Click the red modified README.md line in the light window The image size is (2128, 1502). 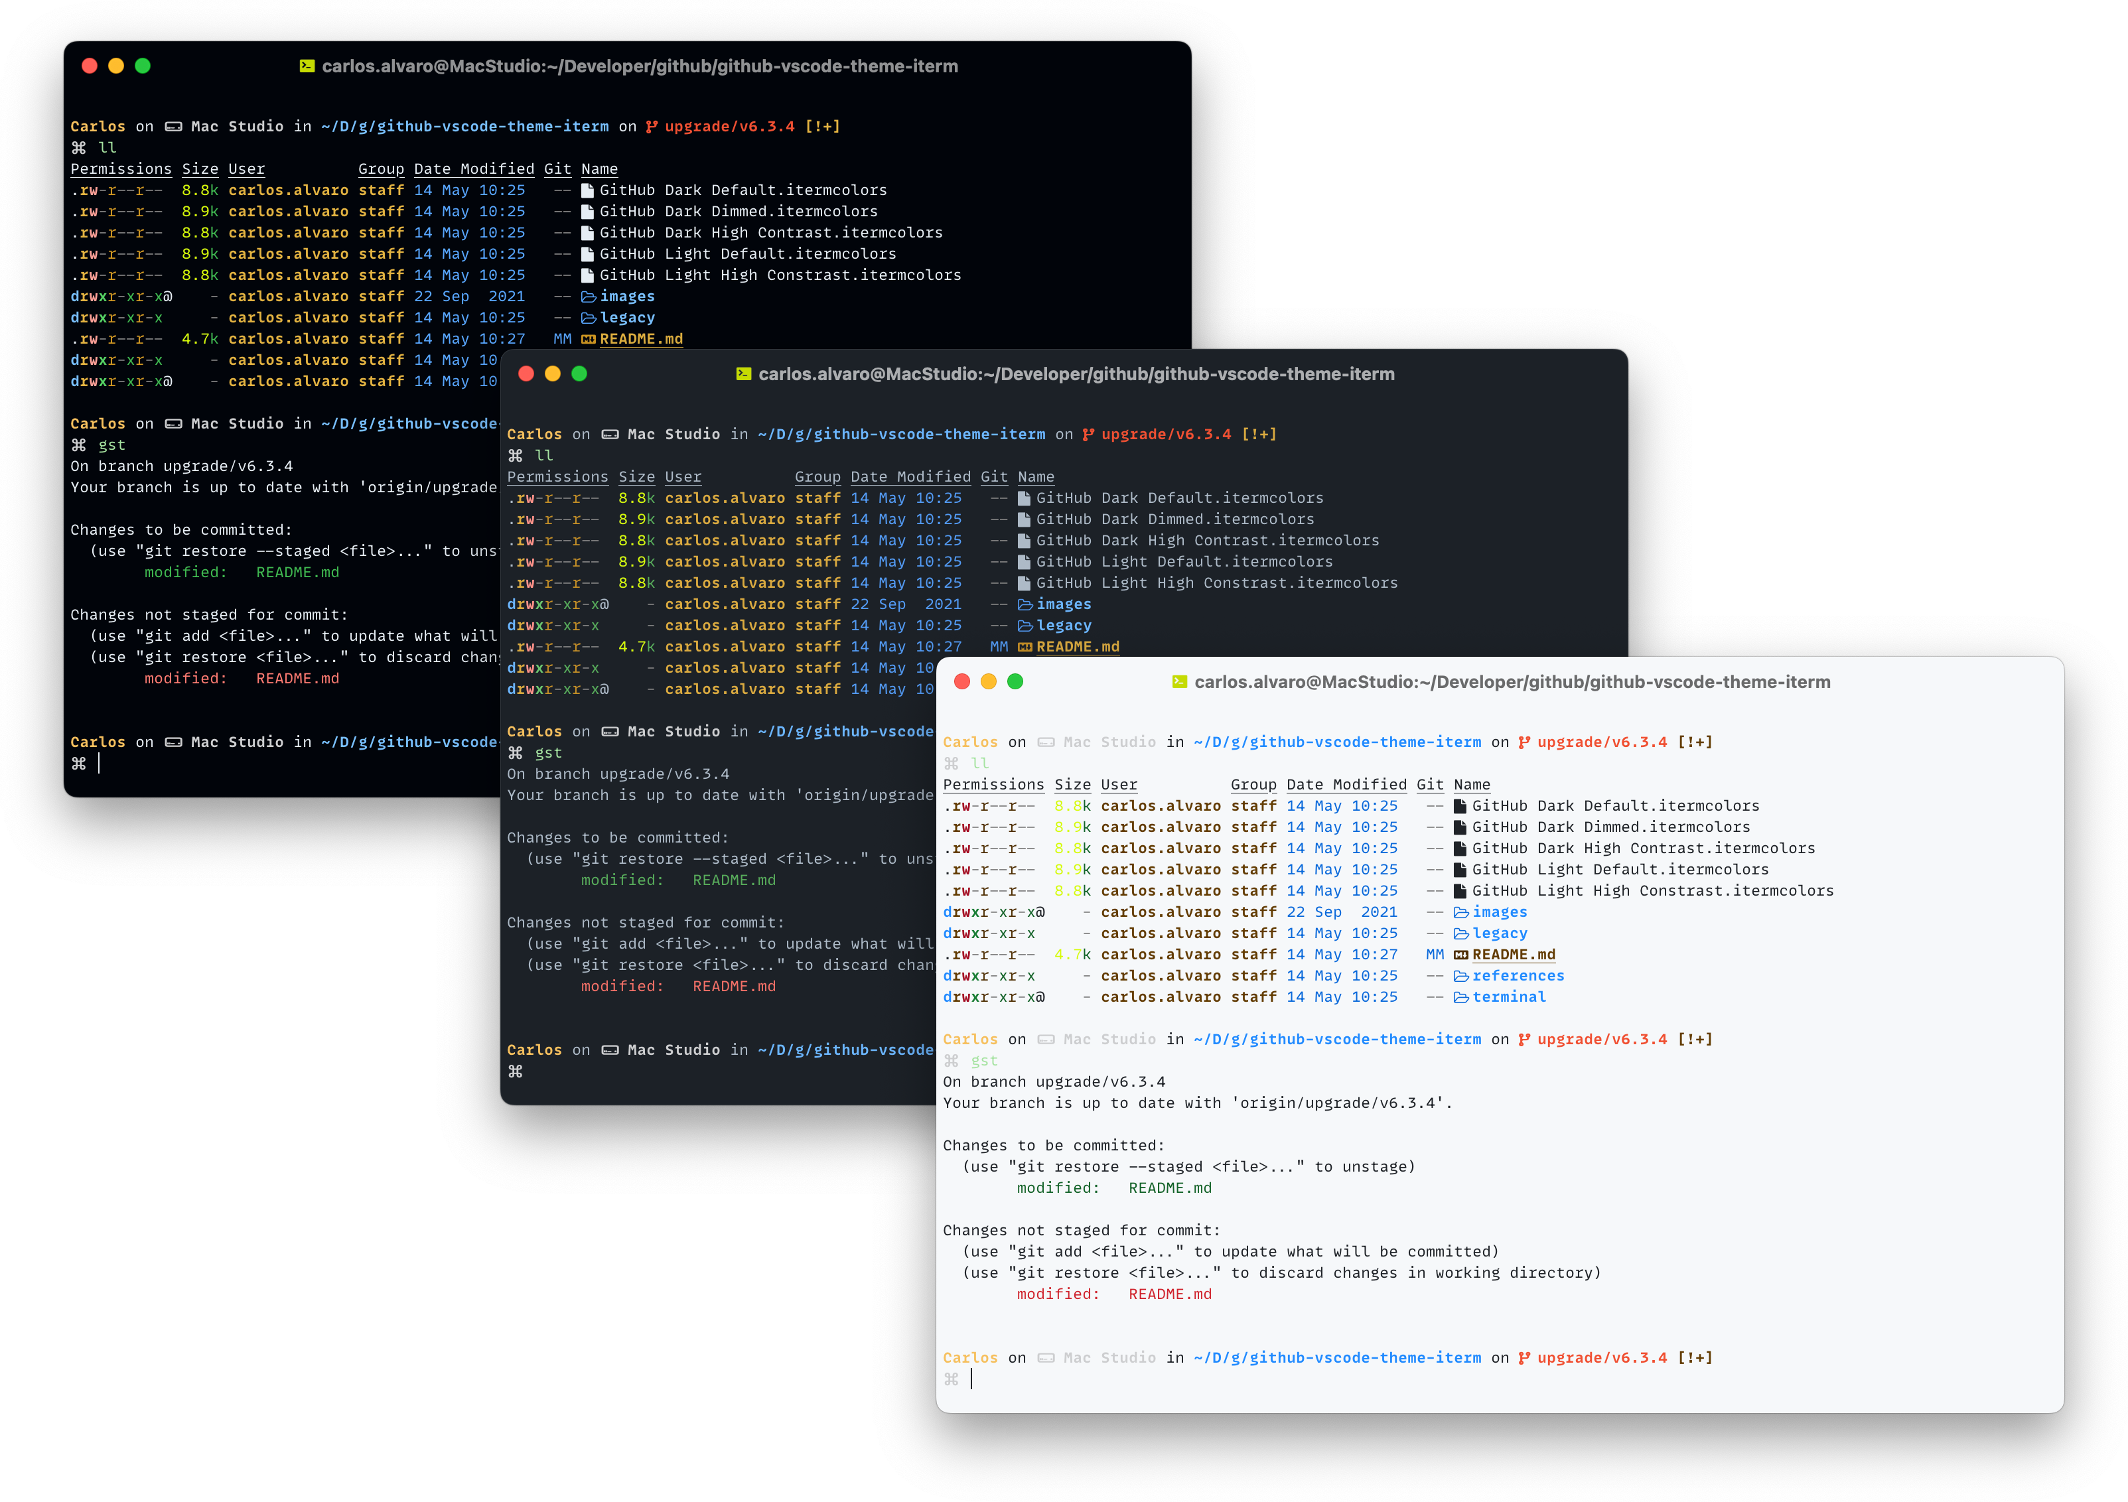click(x=1113, y=1294)
